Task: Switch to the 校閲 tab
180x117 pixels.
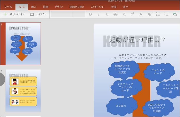Action: tap(114, 7)
